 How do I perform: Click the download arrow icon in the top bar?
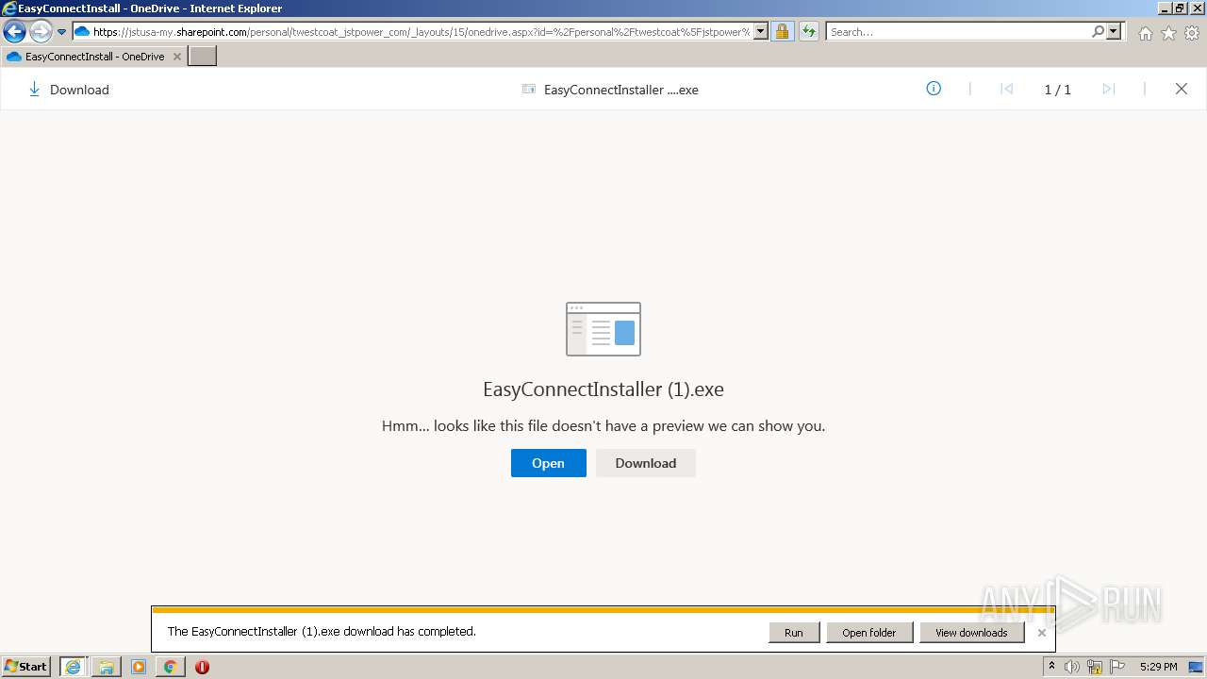34,89
